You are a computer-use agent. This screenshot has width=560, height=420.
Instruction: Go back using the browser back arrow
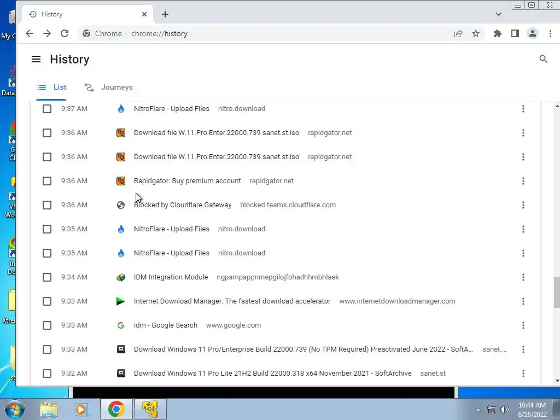pos(30,33)
